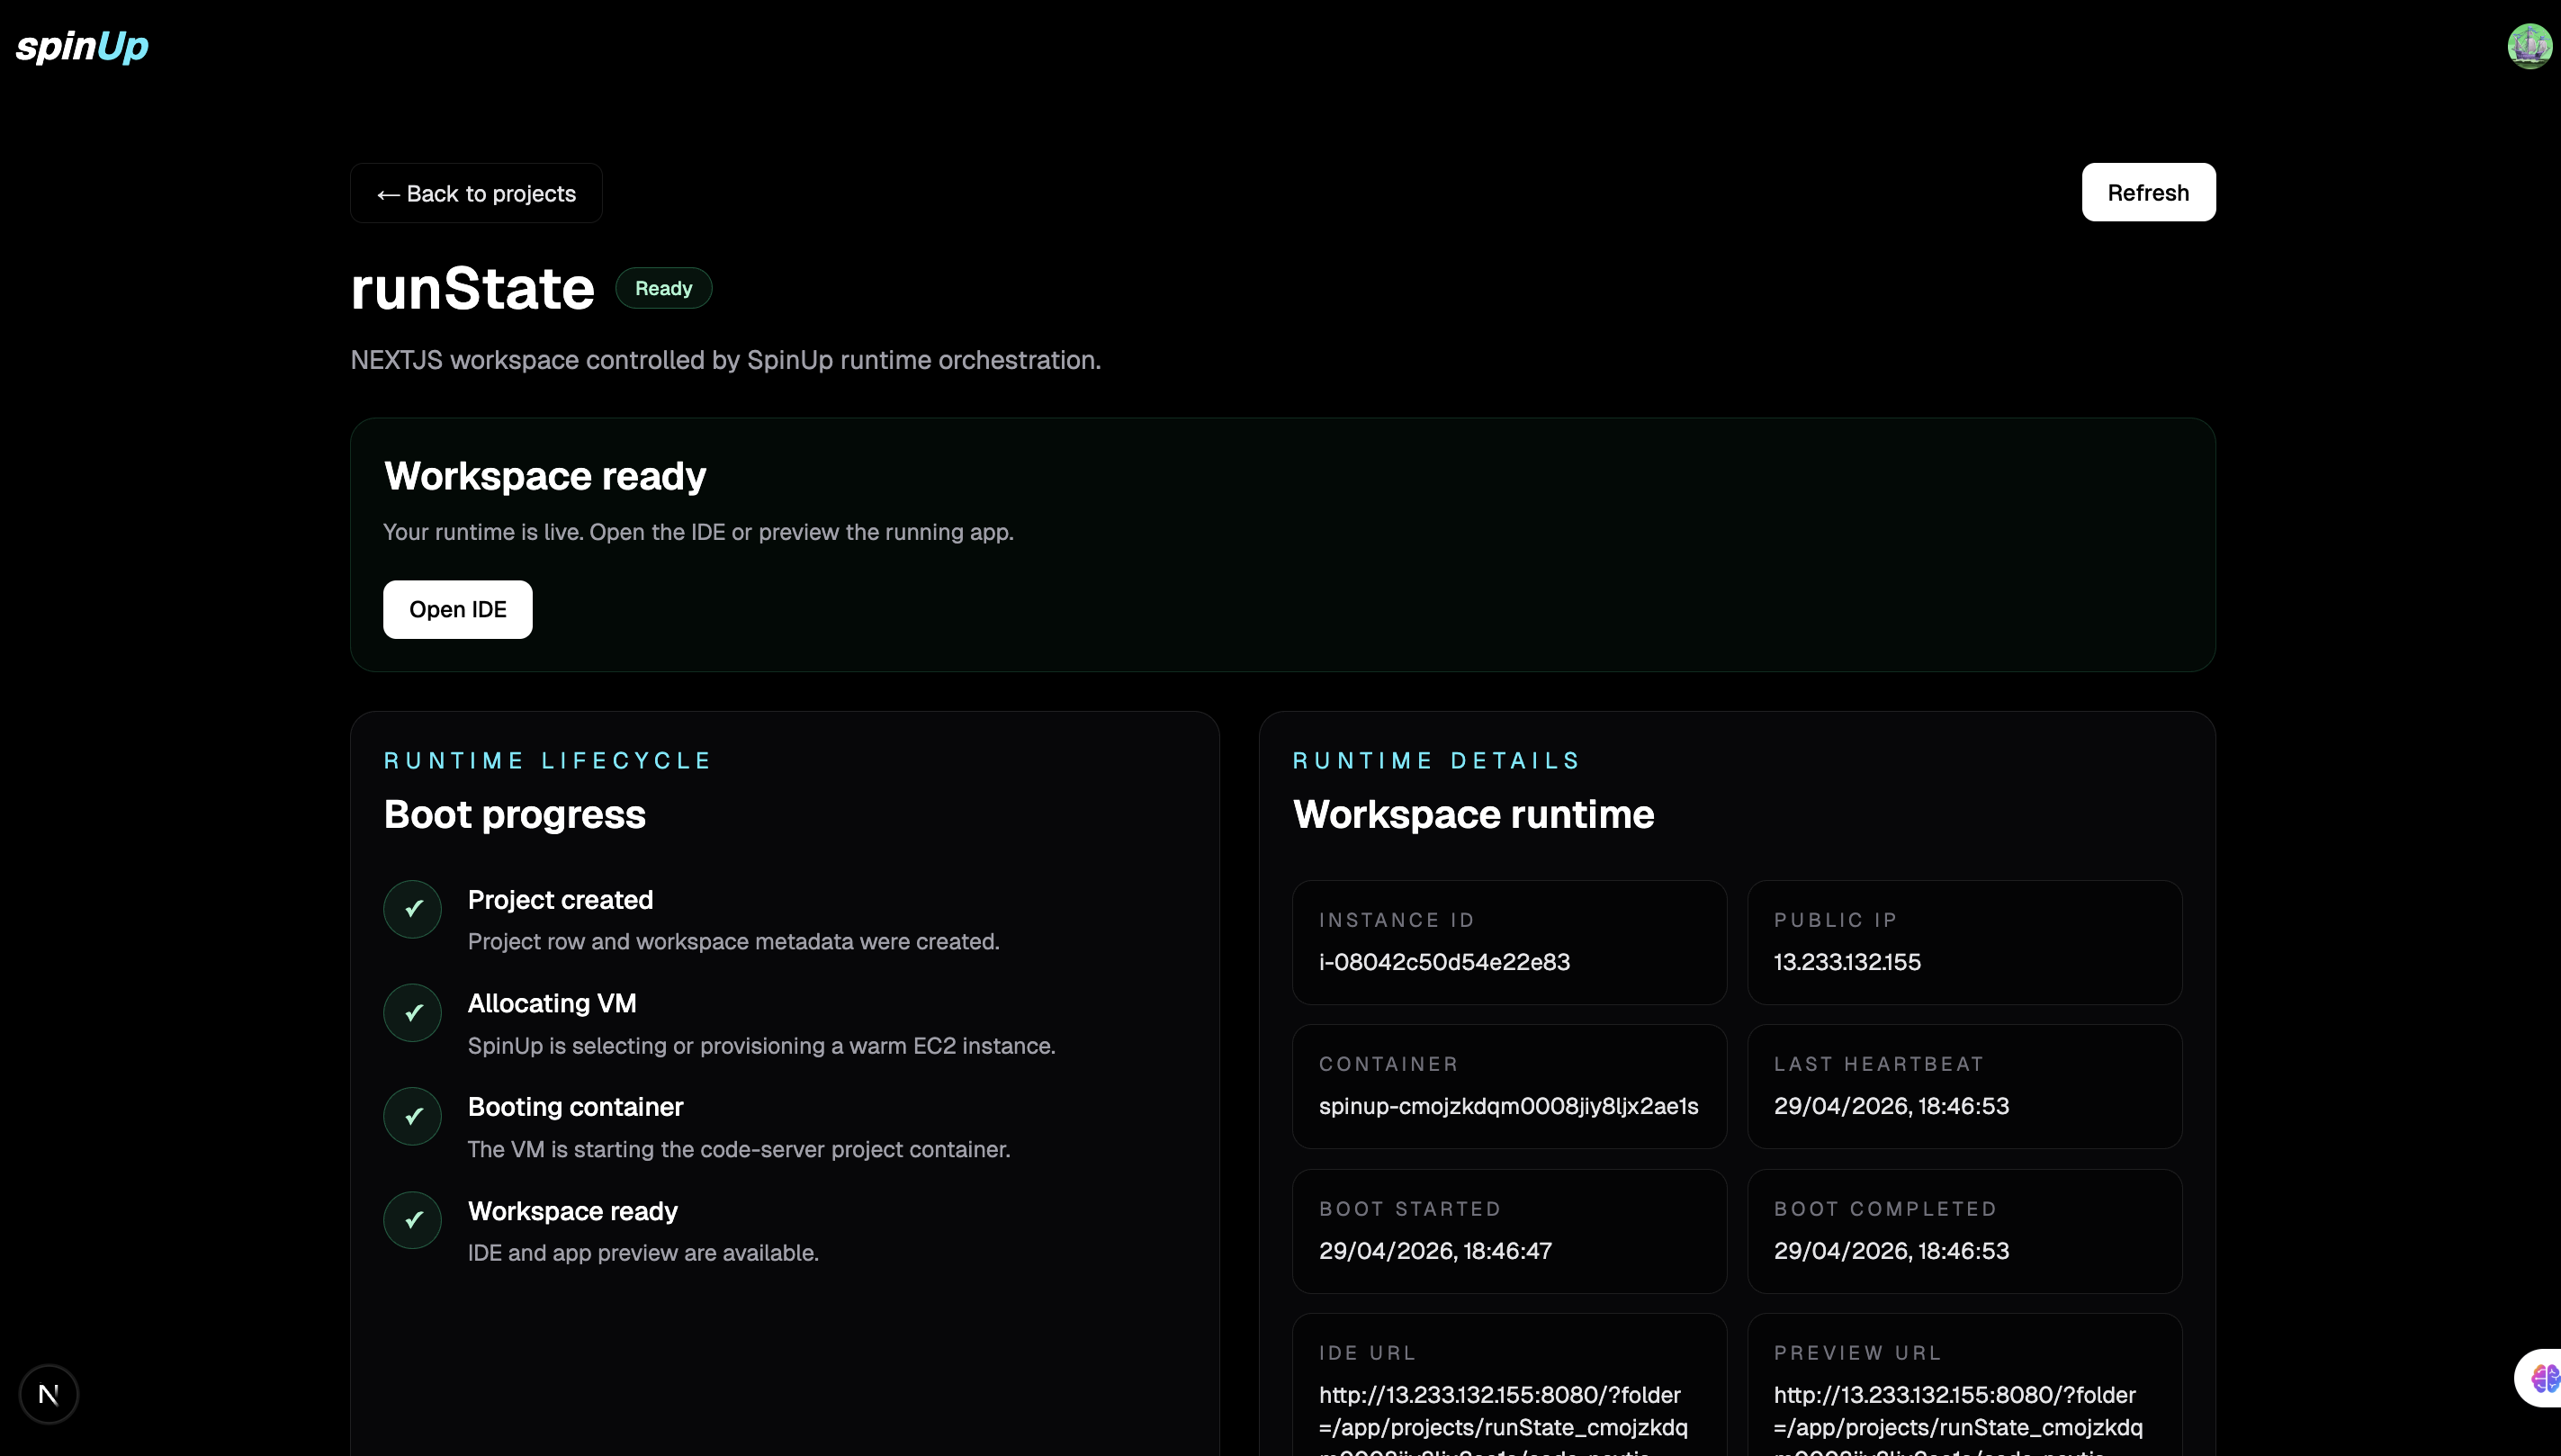This screenshot has width=2561, height=1456.
Task: Click 'IDE and app preview are available' text
Action: click(x=643, y=1253)
